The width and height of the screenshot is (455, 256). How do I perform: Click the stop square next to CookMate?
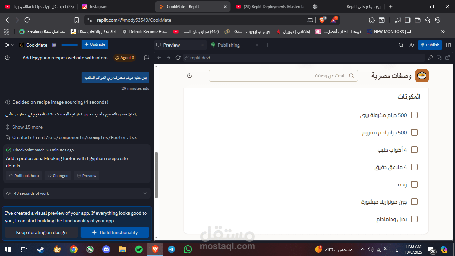pyautogui.click(x=54, y=45)
